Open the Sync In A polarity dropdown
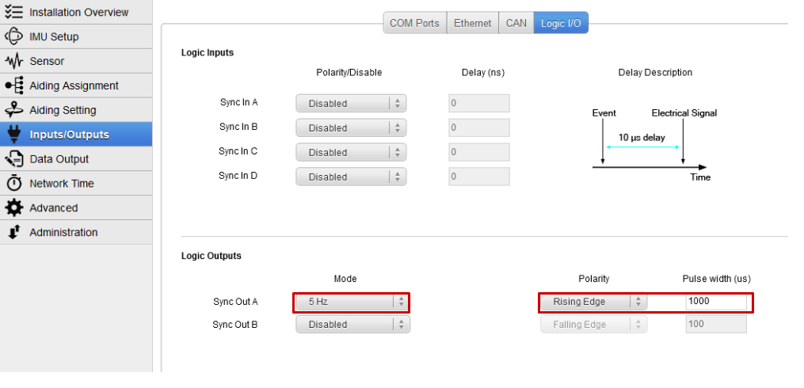This screenshot has width=804, height=388. click(x=351, y=104)
